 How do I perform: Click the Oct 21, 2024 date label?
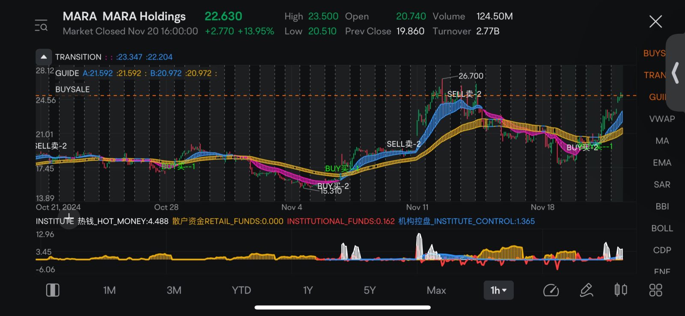point(58,207)
